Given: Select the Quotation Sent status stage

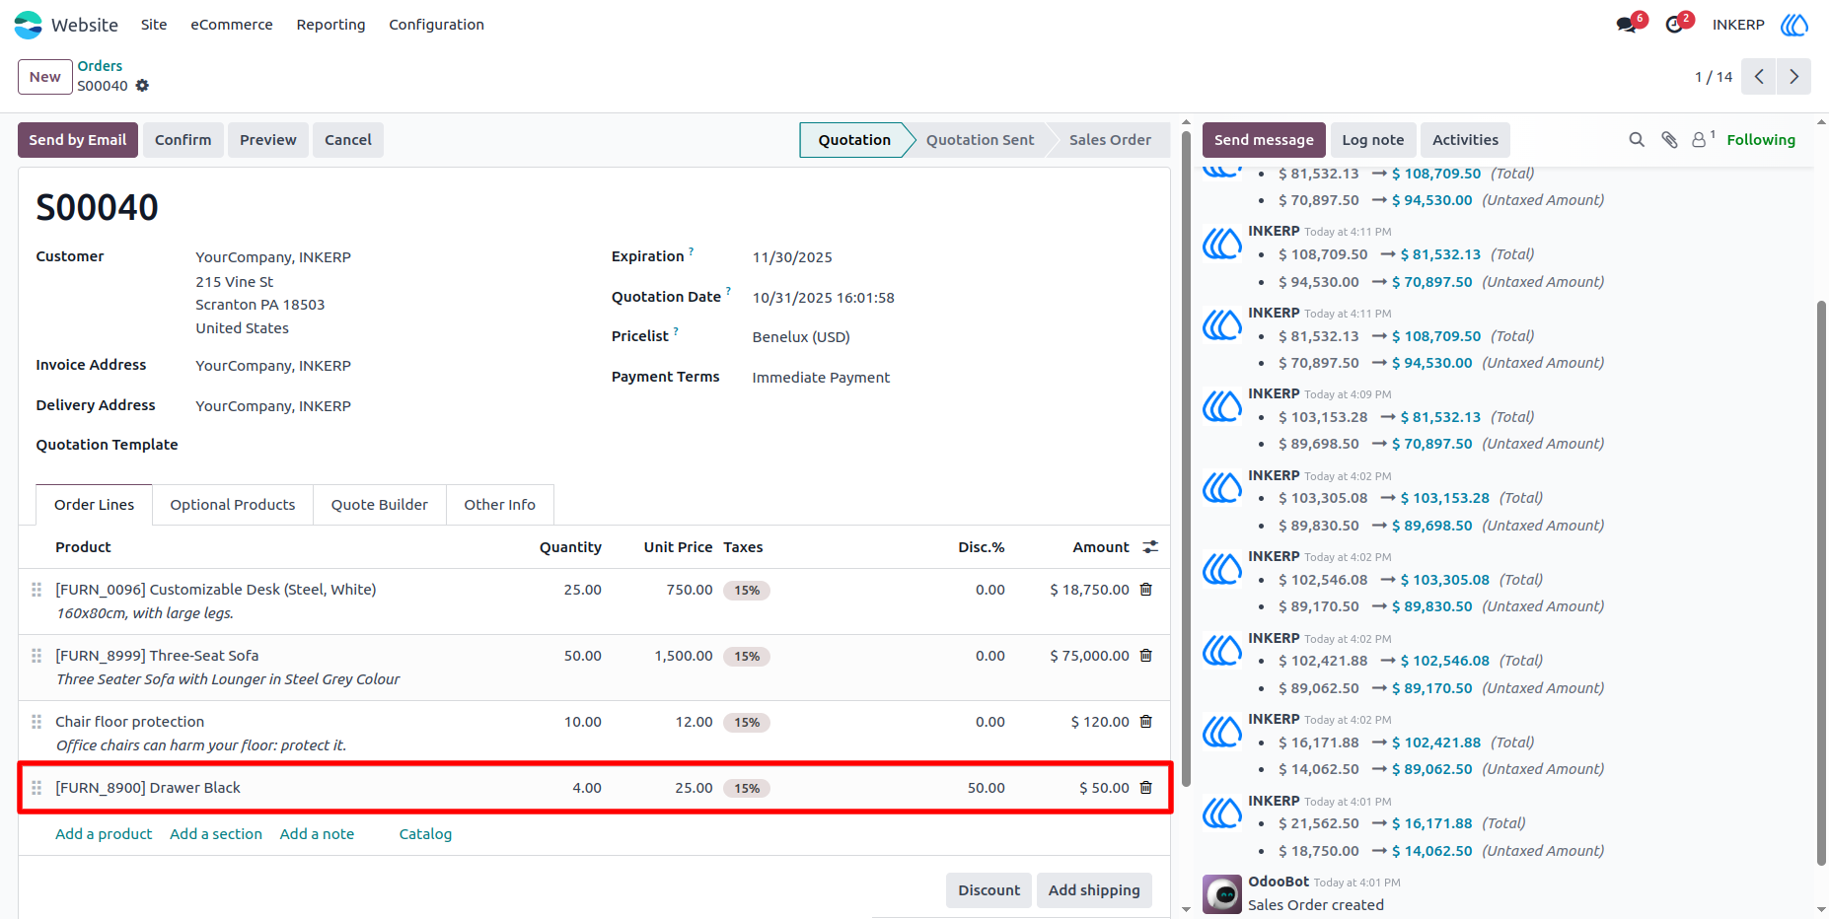Looking at the screenshot, I should point(980,140).
